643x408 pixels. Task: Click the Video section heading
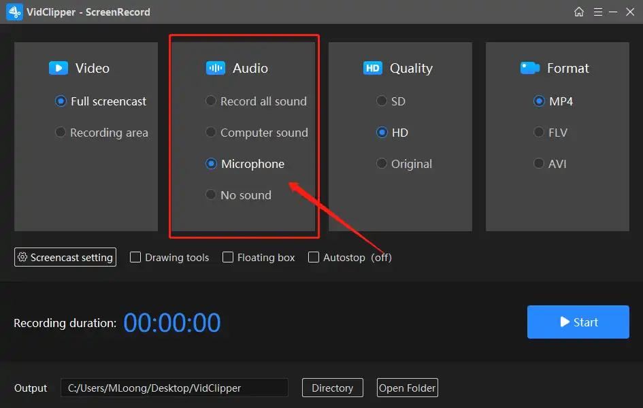pyautogui.click(x=93, y=68)
